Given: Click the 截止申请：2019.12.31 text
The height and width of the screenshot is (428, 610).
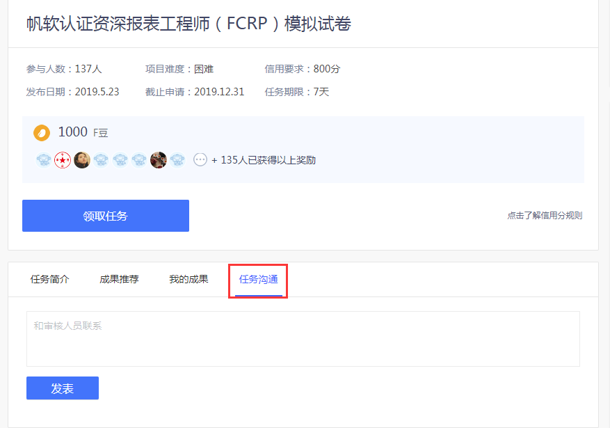Looking at the screenshot, I should coord(195,92).
